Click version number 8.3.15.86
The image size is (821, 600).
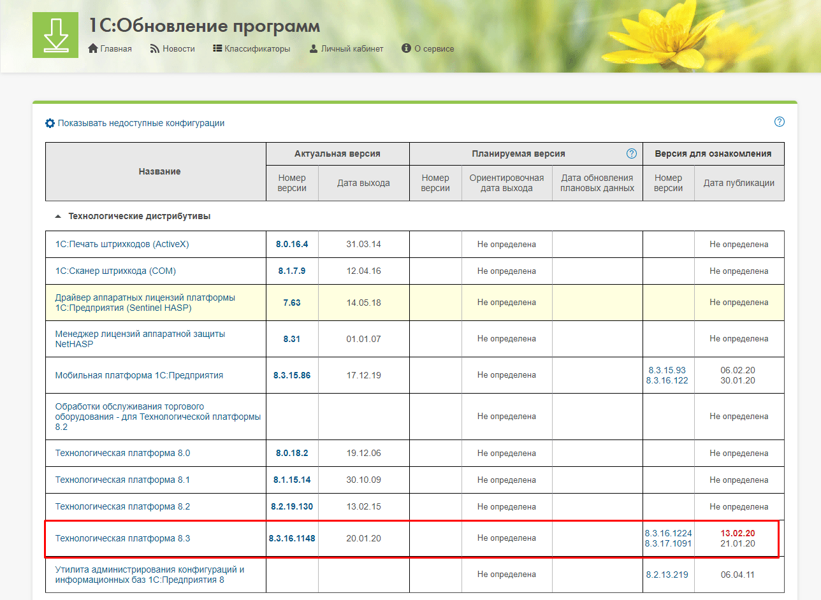point(292,375)
